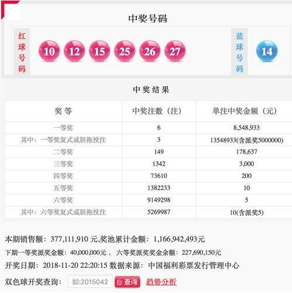Screen dimensions: 292x293
Task: Click red ball number 12
Action: (74, 51)
